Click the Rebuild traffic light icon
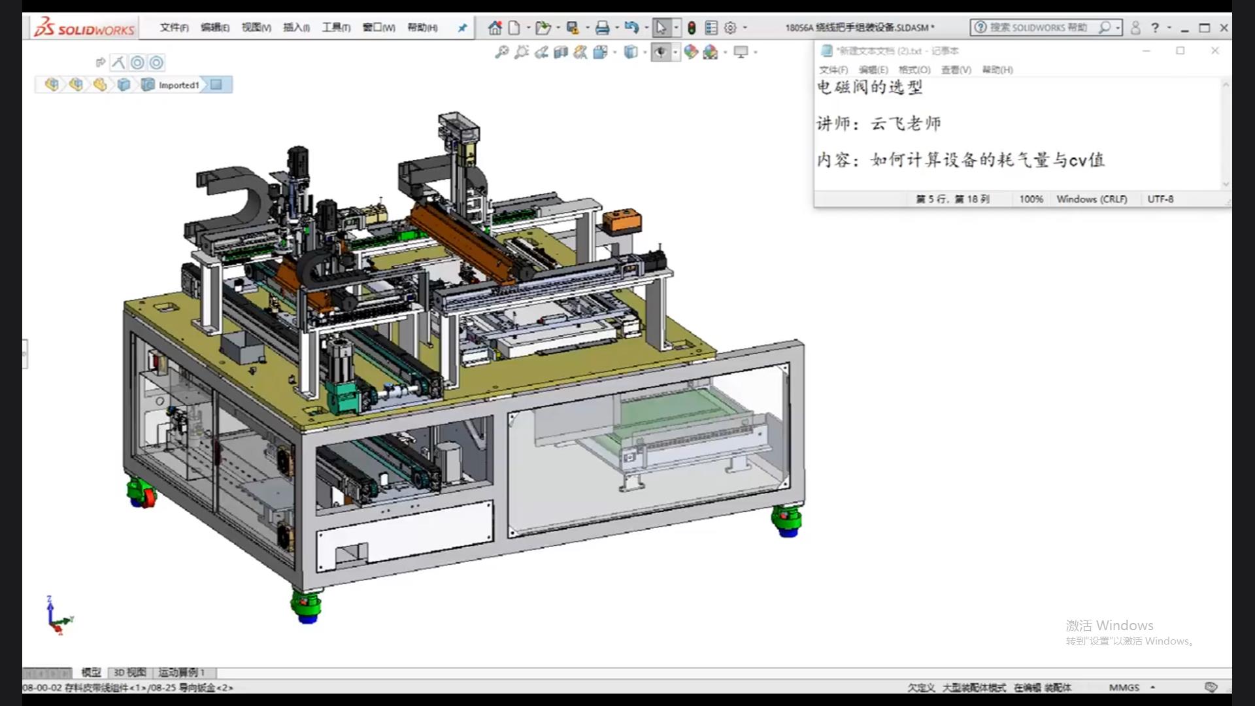 tap(692, 27)
